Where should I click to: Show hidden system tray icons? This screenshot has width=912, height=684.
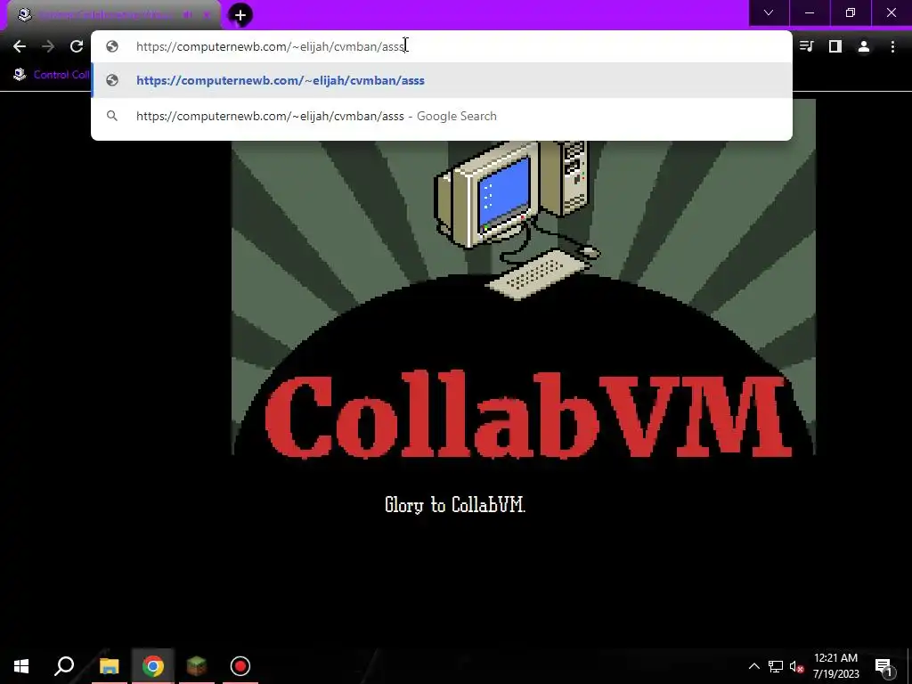pyautogui.click(x=753, y=666)
